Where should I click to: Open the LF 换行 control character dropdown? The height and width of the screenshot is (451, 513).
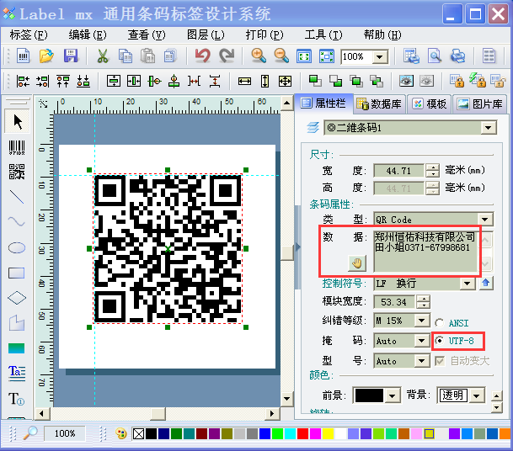tap(468, 284)
